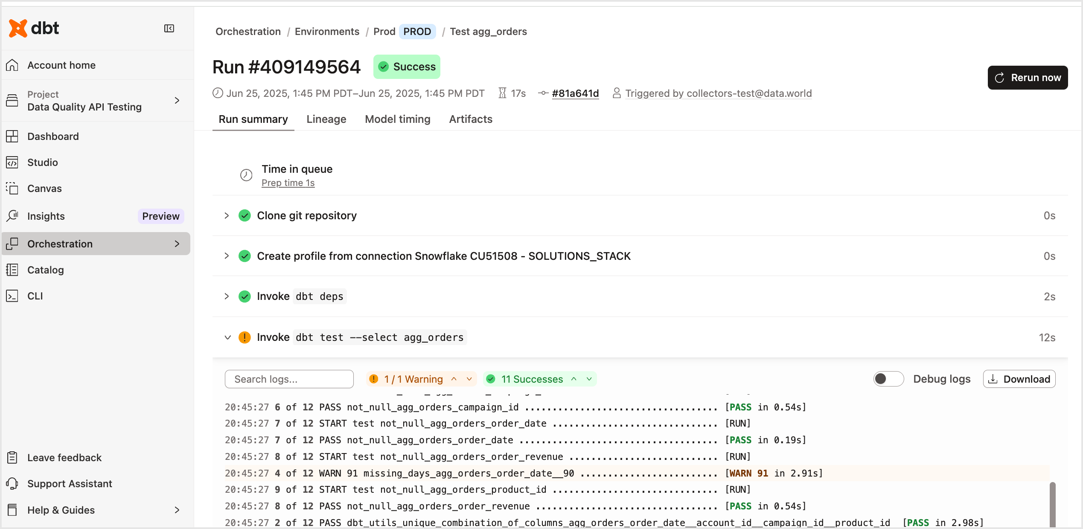Click the Prep time 1s link
Screen dimensions: 1083x529
point(288,183)
